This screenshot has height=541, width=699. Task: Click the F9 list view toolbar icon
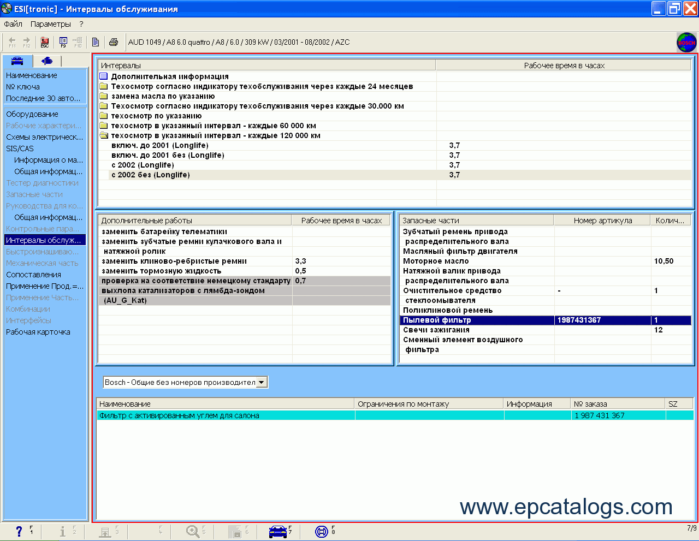coord(63,42)
